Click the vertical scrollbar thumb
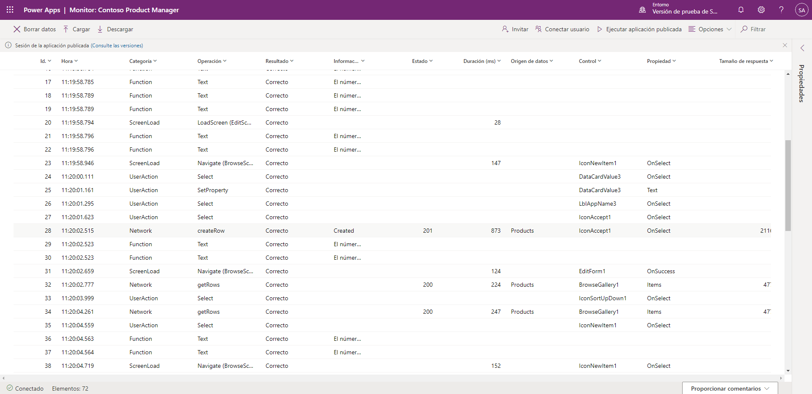The image size is (812, 394). tap(788, 185)
